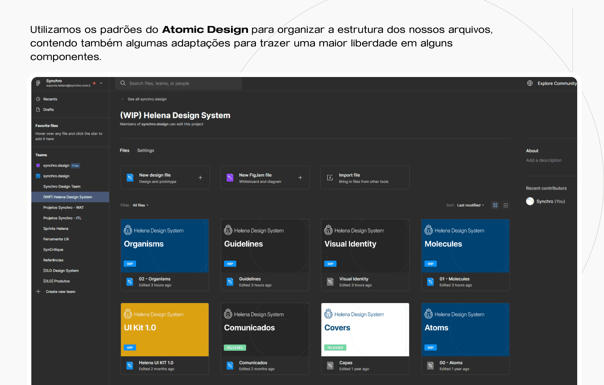Click the purple New FigJam file icon
Image resolution: width=604 pixels, height=385 pixels.
pyautogui.click(x=230, y=177)
